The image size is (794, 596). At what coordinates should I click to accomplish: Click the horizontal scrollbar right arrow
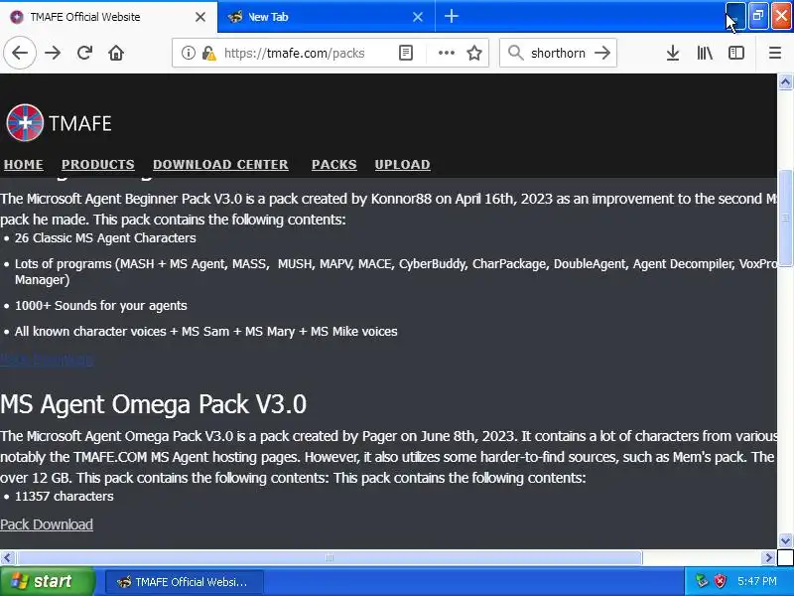[x=768, y=558]
